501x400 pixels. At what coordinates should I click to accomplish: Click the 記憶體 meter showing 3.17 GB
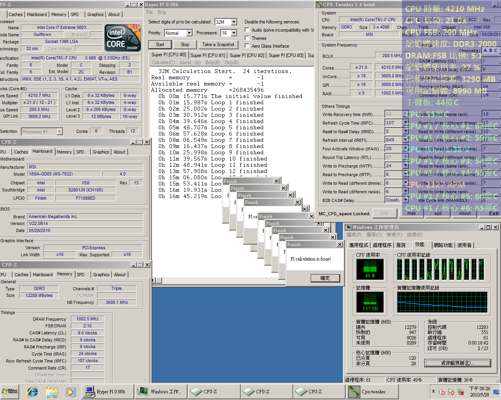[x=370, y=302]
